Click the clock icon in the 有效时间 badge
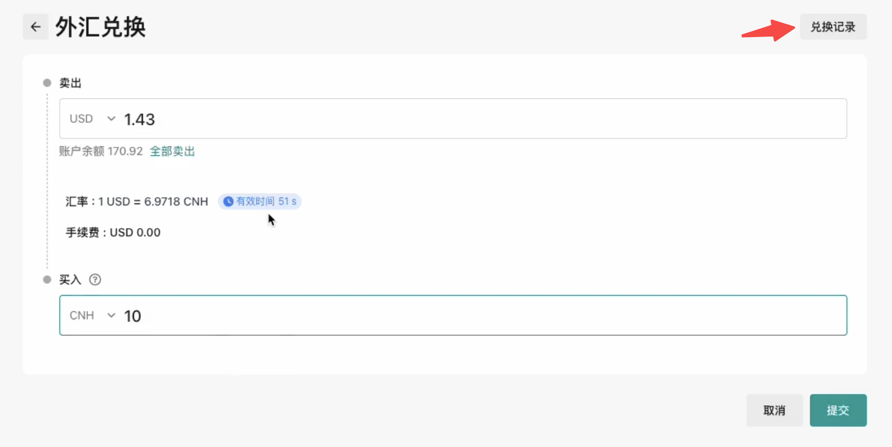 click(x=228, y=202)
